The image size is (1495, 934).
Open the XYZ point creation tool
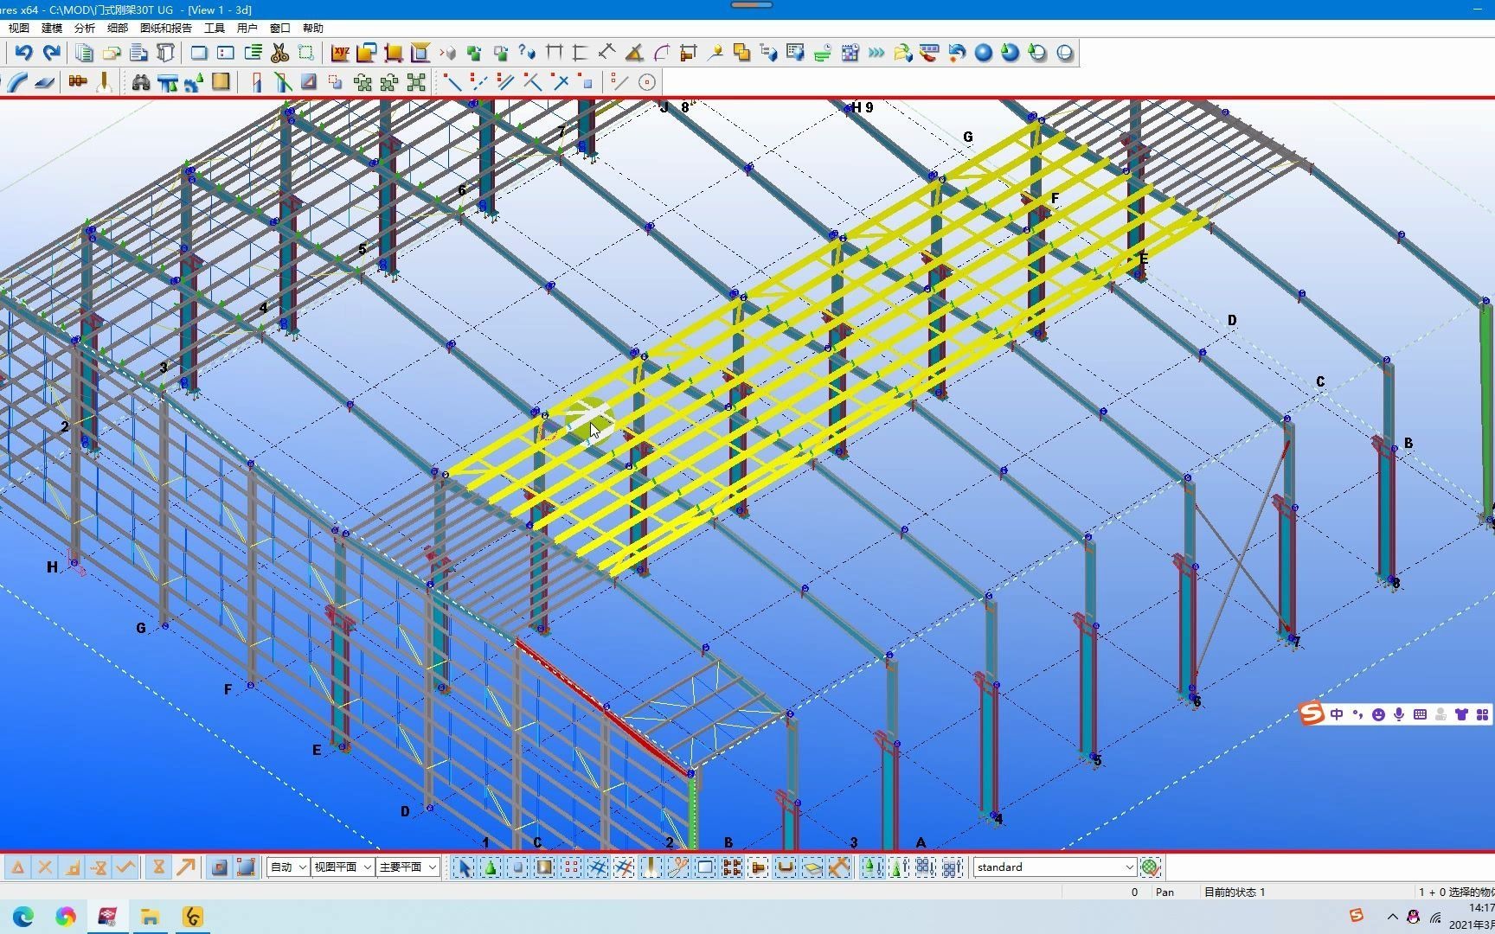339,53
